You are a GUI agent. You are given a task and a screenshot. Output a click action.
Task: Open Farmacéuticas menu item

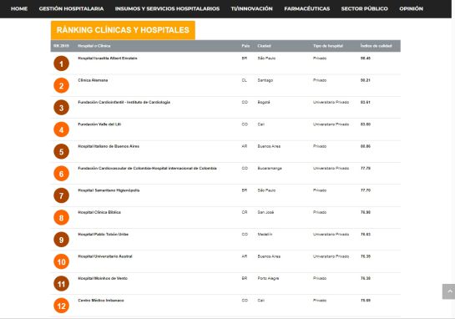(x=307, y=8)
